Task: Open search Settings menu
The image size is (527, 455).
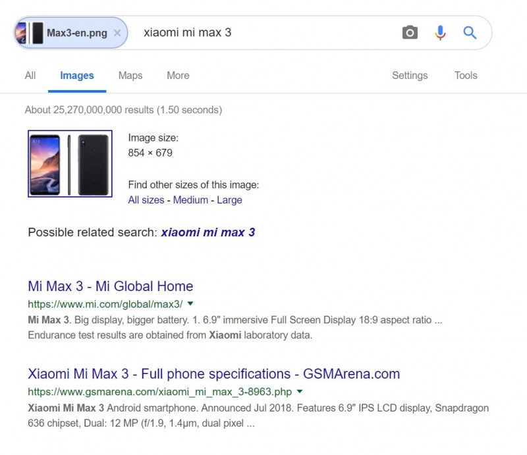Action: 410,76
